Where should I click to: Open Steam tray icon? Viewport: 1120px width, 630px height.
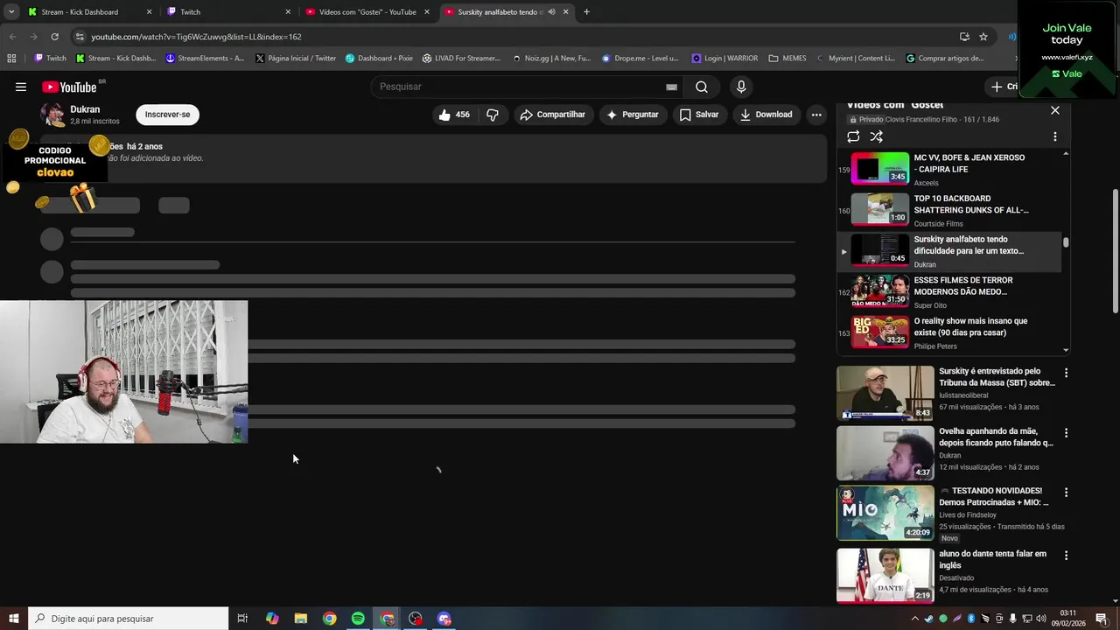[x=929, y=619]
